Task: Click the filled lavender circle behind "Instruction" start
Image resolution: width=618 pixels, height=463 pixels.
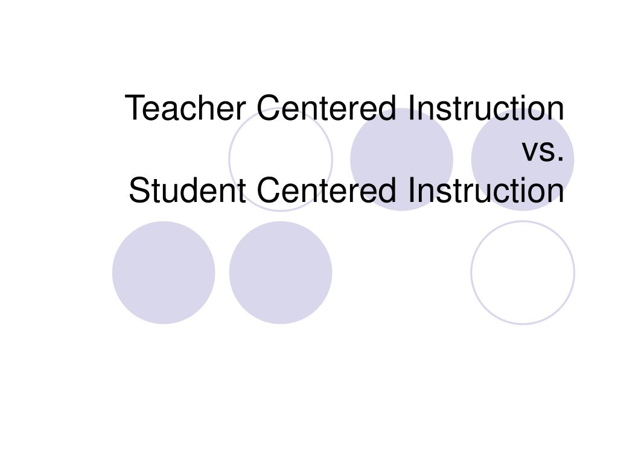Action: (401, 159)
